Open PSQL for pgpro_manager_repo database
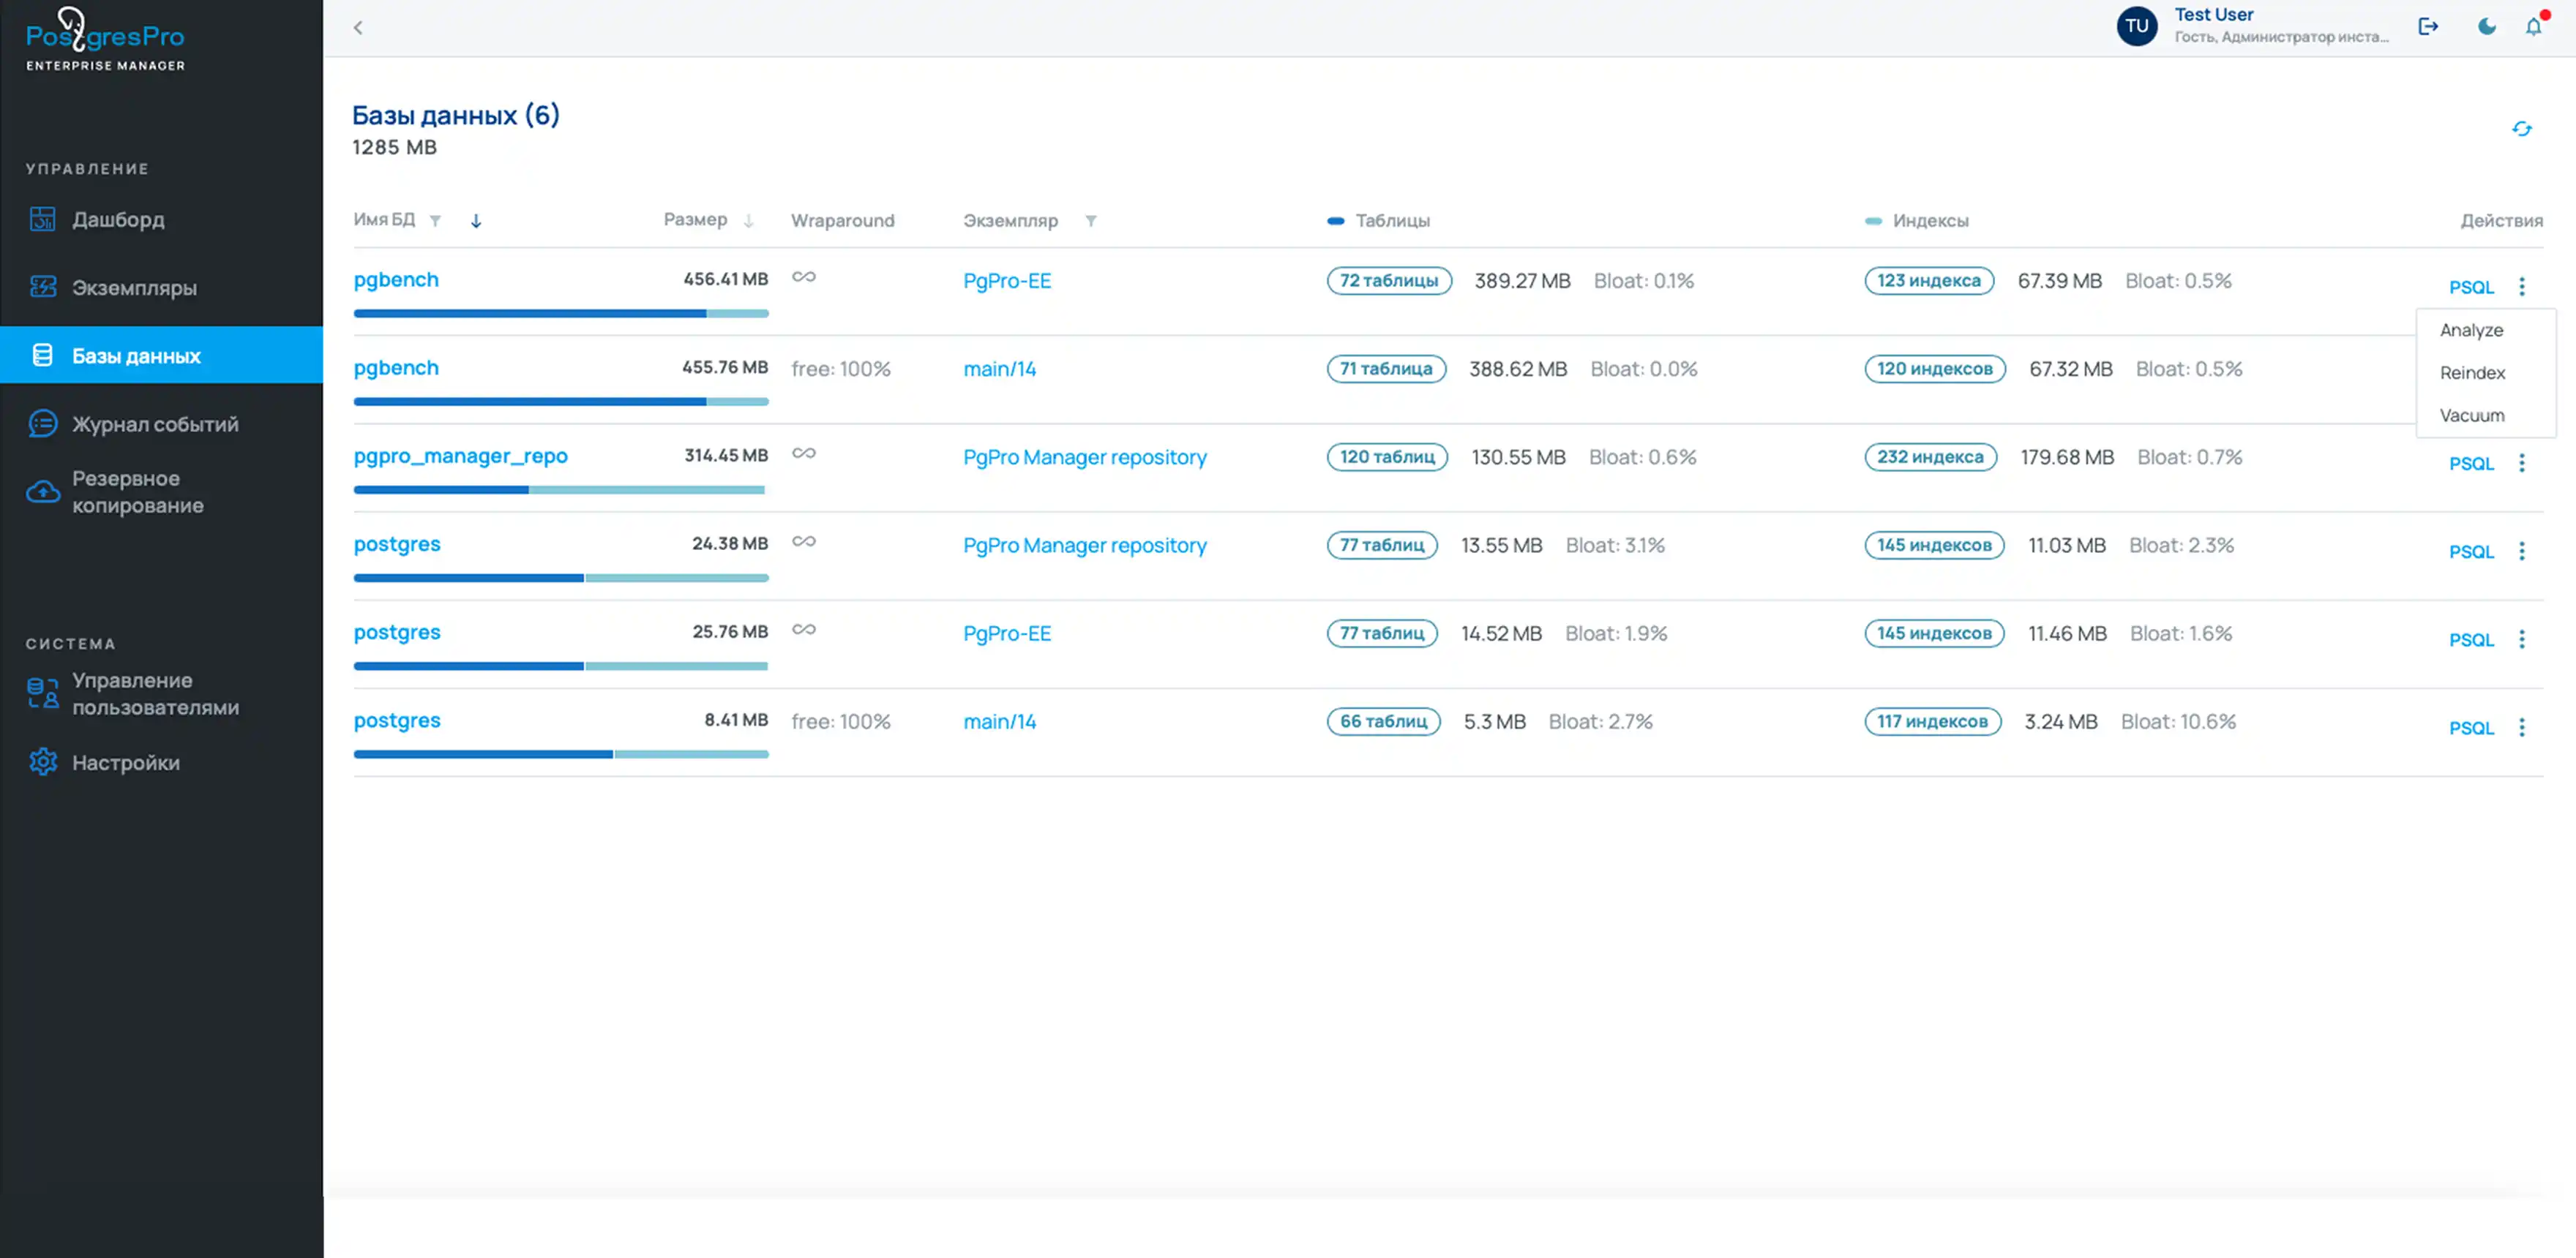This screenshot has width=2576, height=1258. coord(2470,464)
